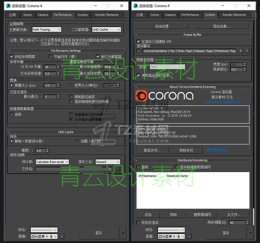Enable the 渲染戳记 checkbox

[138, 51]
